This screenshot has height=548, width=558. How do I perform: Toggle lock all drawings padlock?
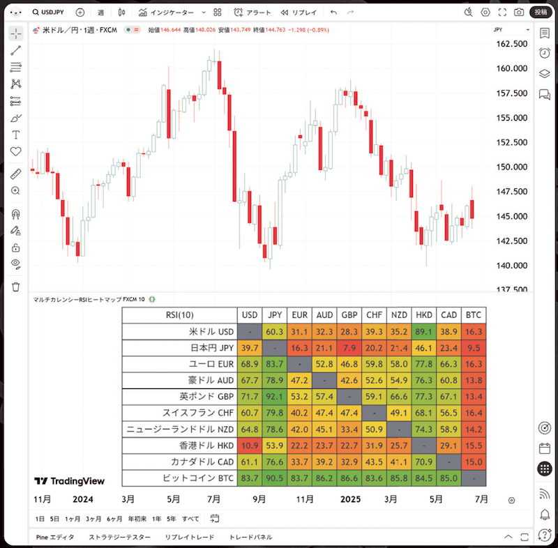[x=16, y=248]
